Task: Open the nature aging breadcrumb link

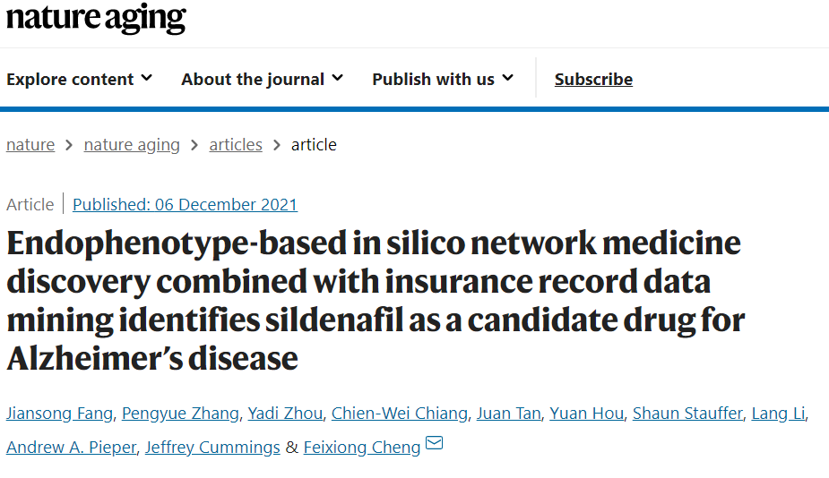Action: tap(132, 145)
